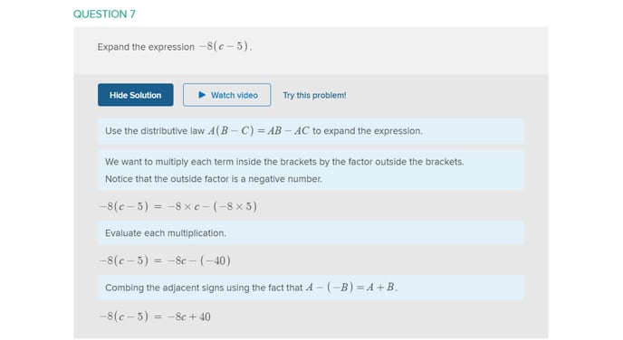Click the sentence about the negative outside factor
The height and width of the screenshot is (340, 623).
tap(214, 179)
